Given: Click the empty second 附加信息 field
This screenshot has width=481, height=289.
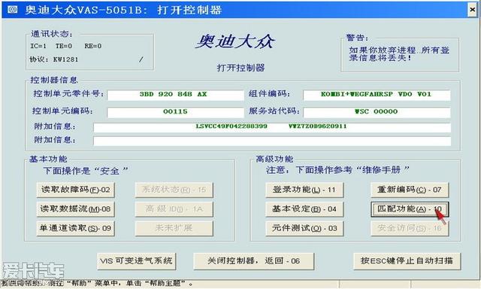Looking at the screenshot, I should [x=272, y=141].
